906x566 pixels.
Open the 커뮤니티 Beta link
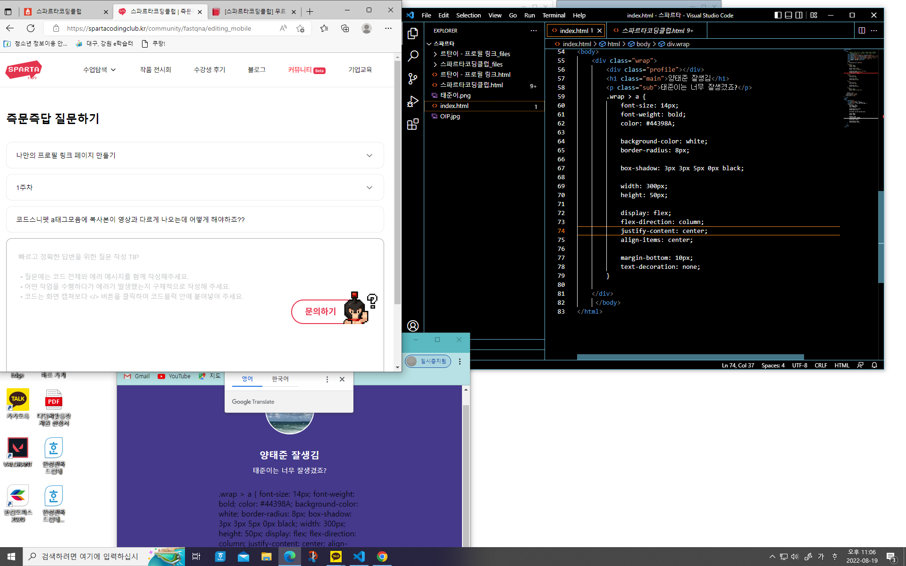click(x=307, y=70)
